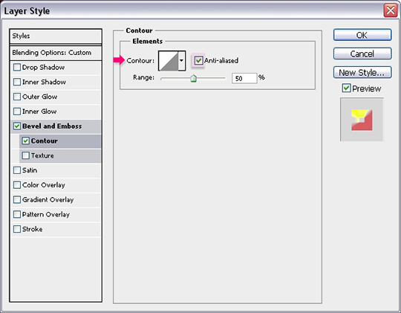Click the style preview thumbnail
This screenshot has width=401, height=313.
(x=362, y=120)
